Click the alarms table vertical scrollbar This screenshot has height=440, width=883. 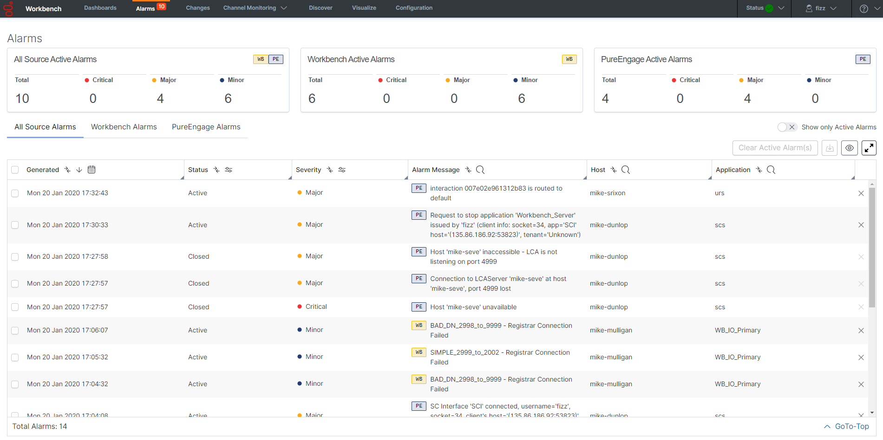click(872, 246)
